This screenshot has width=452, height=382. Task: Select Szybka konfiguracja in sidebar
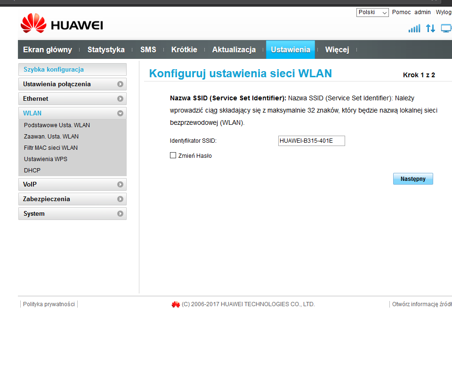73,70
